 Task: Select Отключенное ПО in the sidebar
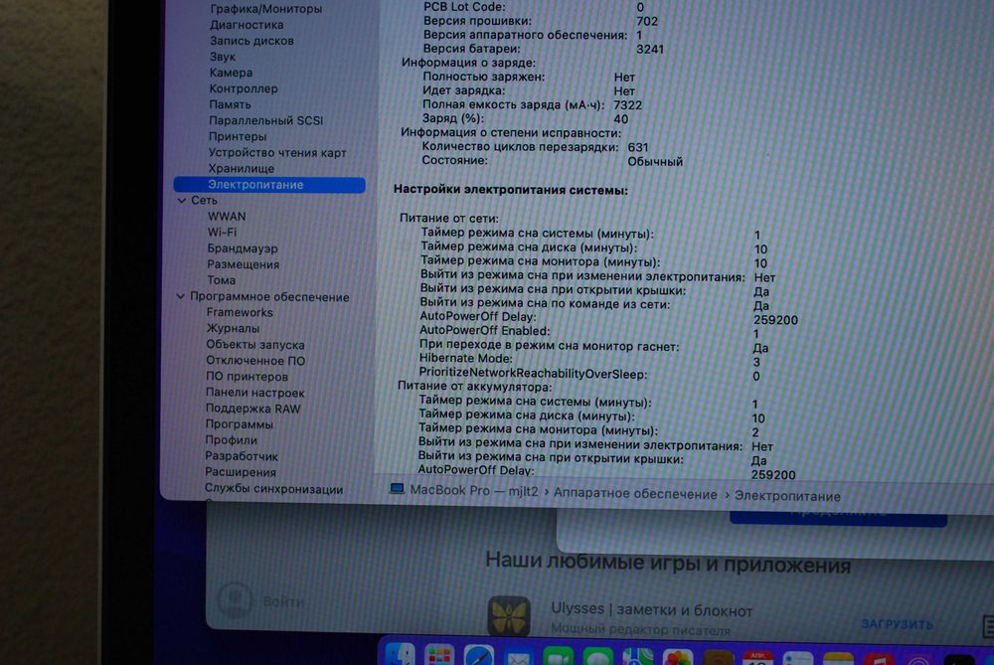pyautogui.click(x=255, y=361)
